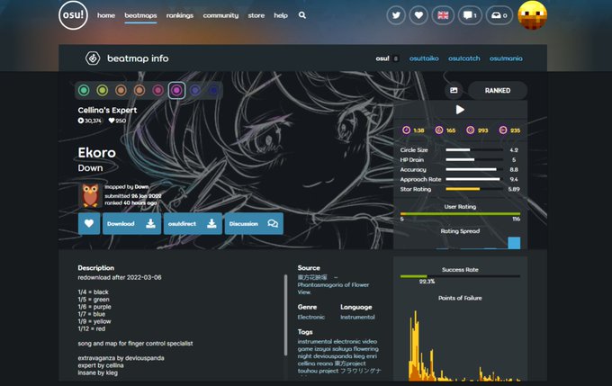612x386 pixels.
Task: Select the teal-green easiest difficulty icon
Action: [84, 91]
